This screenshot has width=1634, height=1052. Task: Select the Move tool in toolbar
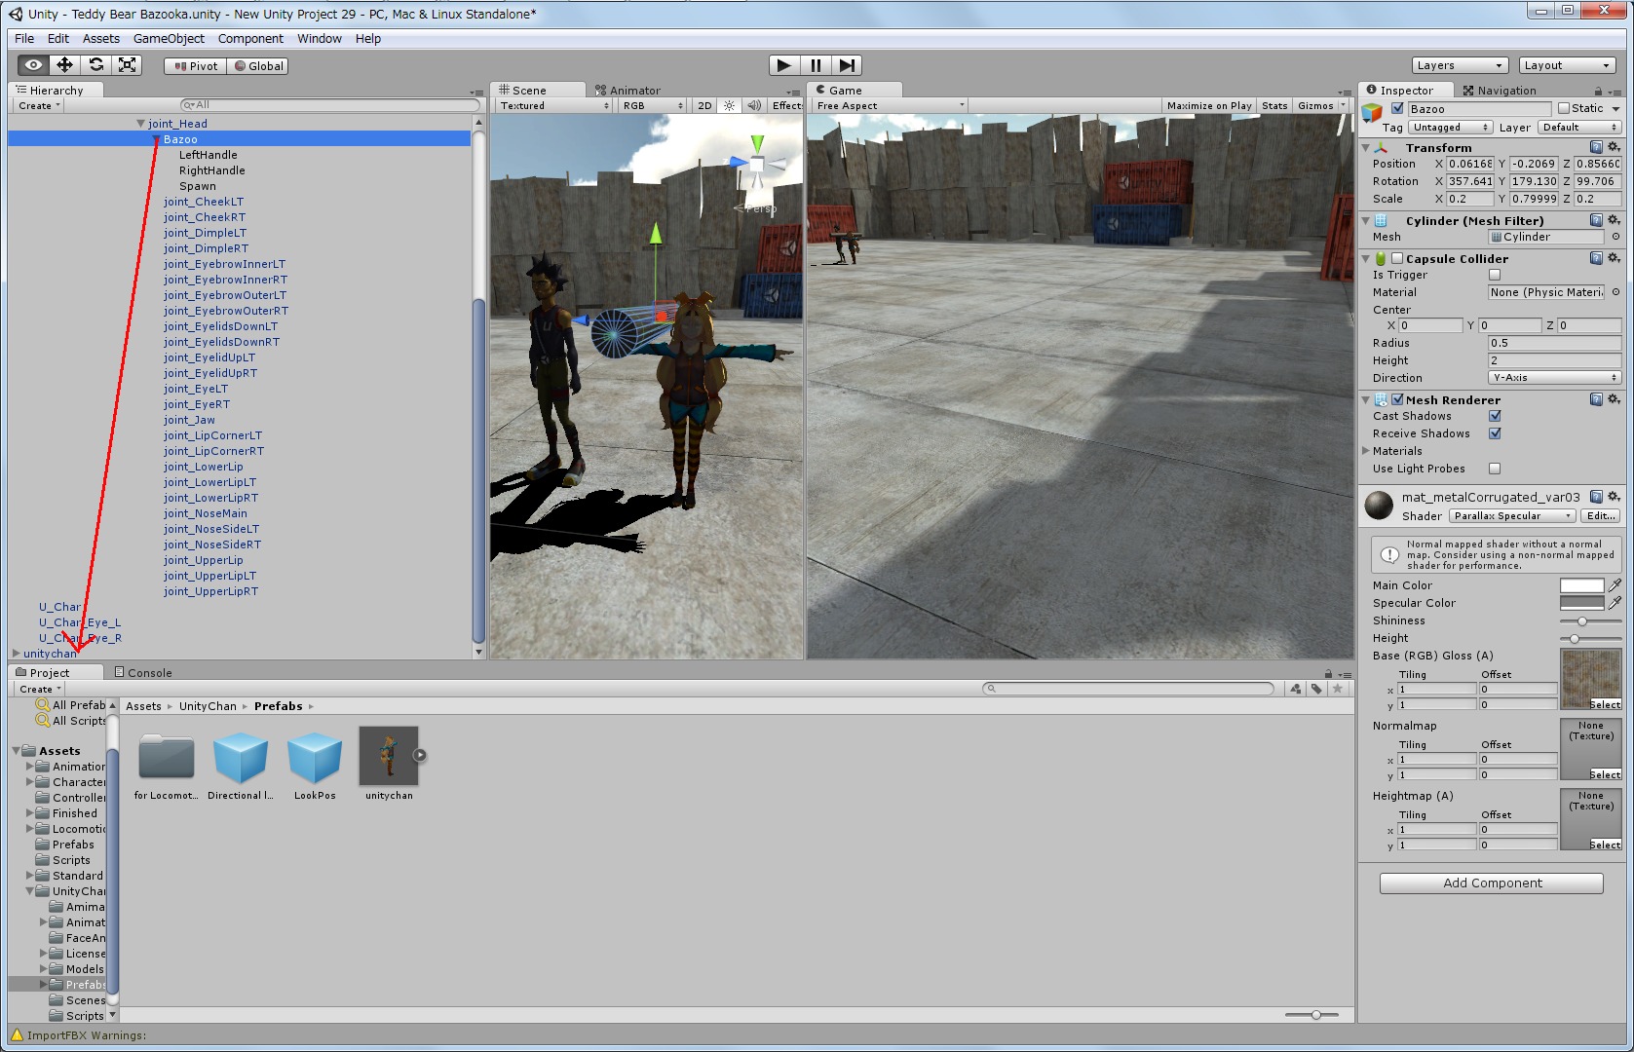pyautogui.click(x=64, y=65)
